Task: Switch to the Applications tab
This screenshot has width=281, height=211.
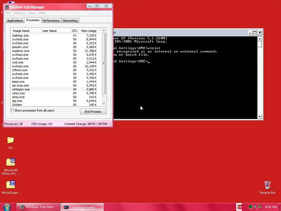Action: click(15, 21)
